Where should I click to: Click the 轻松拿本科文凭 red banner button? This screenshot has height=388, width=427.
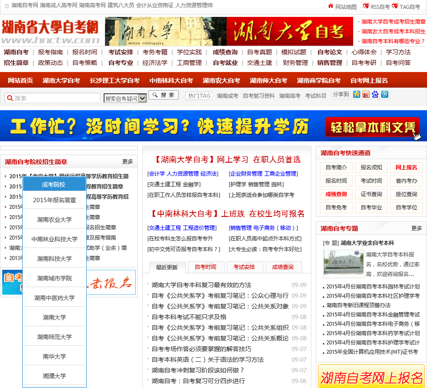click(373, 127)
